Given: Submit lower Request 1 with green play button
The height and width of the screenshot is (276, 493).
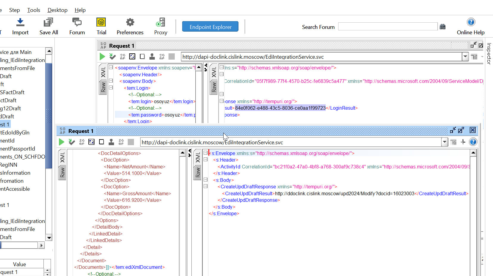Looking at the screenshot, I should [62, 142].
